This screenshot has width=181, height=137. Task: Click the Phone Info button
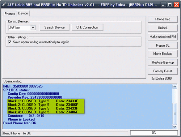pyautogui.click(x=163, y=19)
